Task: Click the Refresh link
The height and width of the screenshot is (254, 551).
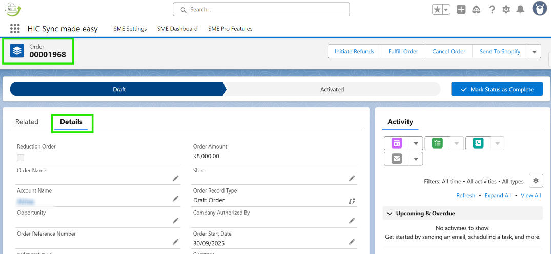Action: pyautogui.click(x=465, y=195)
